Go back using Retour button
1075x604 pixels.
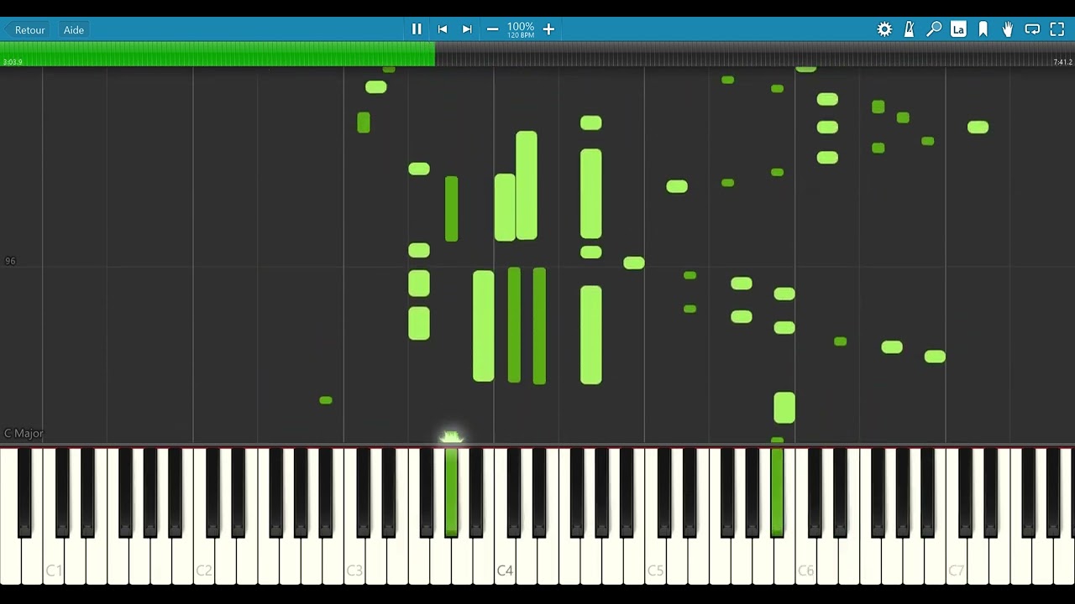pyautogui.click(x=29, y=30)
